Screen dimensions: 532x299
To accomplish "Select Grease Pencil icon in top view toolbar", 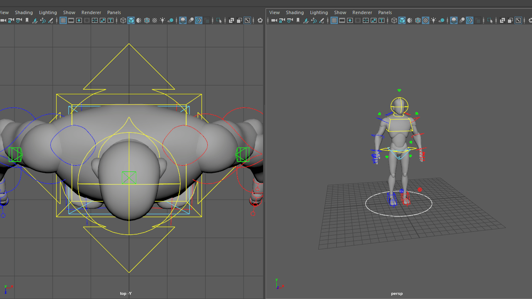I will click(x=51, y=20).
